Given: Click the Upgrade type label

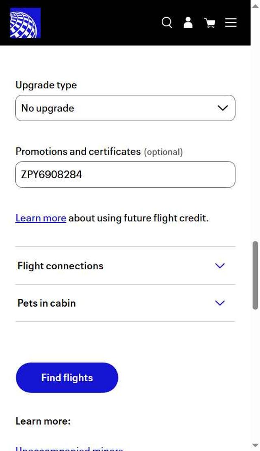Looking at the screenshot, I should [46, 85].
